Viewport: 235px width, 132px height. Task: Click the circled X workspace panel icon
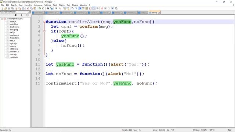click(x=28, y=15)
